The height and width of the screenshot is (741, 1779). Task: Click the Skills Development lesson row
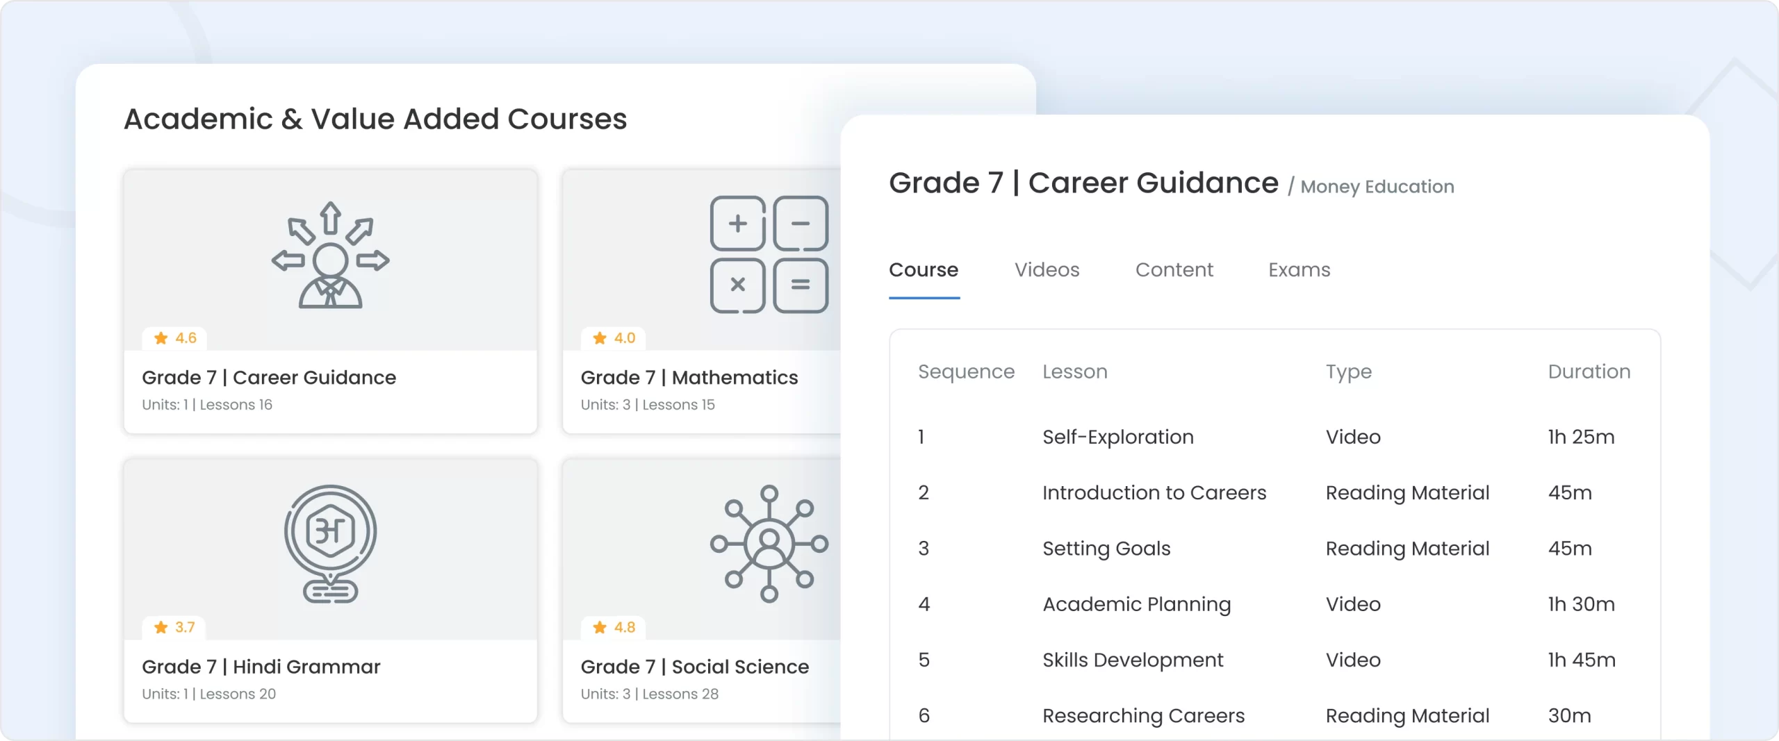1133,660
